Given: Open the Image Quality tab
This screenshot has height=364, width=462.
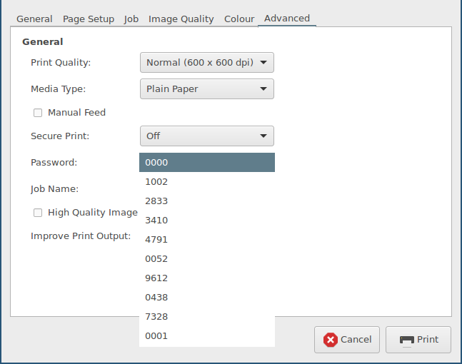Looking at the screenshot, I should click(x=181, y=19).
